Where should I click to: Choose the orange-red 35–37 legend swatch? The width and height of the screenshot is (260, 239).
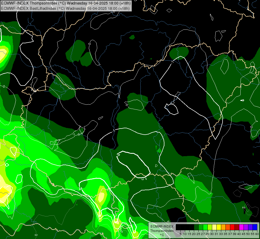coord(228,227)
